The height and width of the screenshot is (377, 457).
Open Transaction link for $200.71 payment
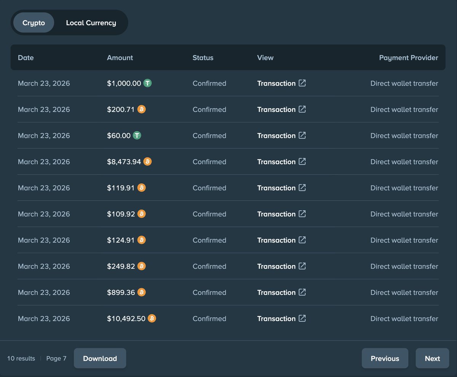(x=281, y=109)
